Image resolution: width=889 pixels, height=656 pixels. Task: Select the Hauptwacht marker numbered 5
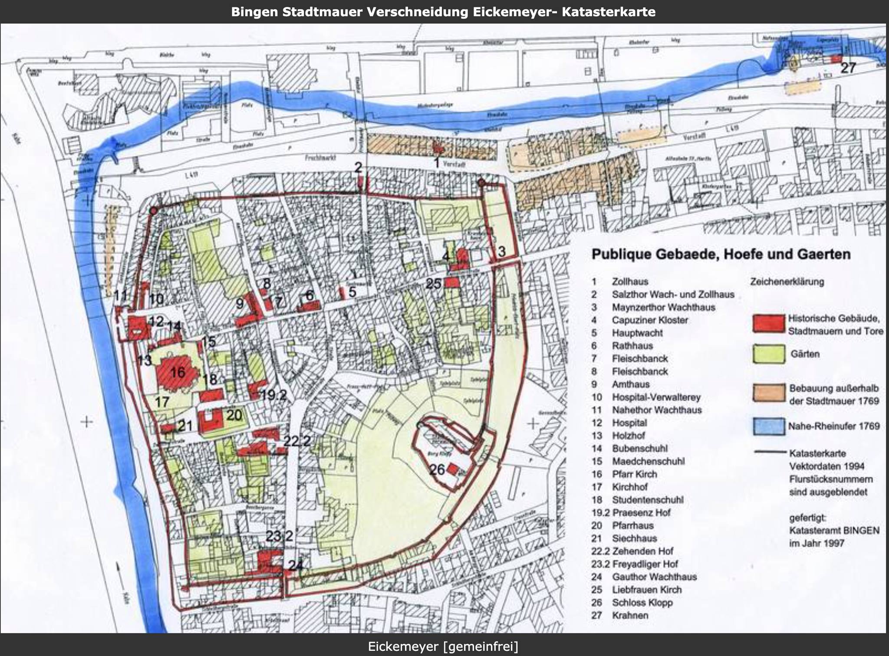[x=352, y=292]
